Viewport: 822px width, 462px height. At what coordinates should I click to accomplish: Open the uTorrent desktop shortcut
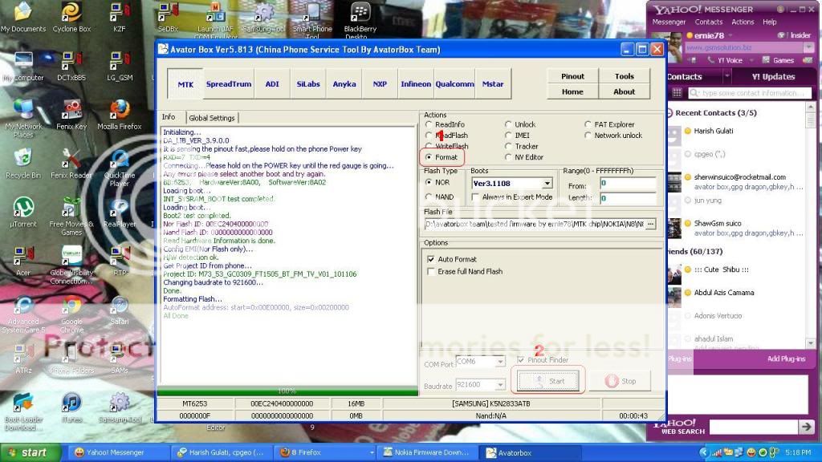pos(23,209)
